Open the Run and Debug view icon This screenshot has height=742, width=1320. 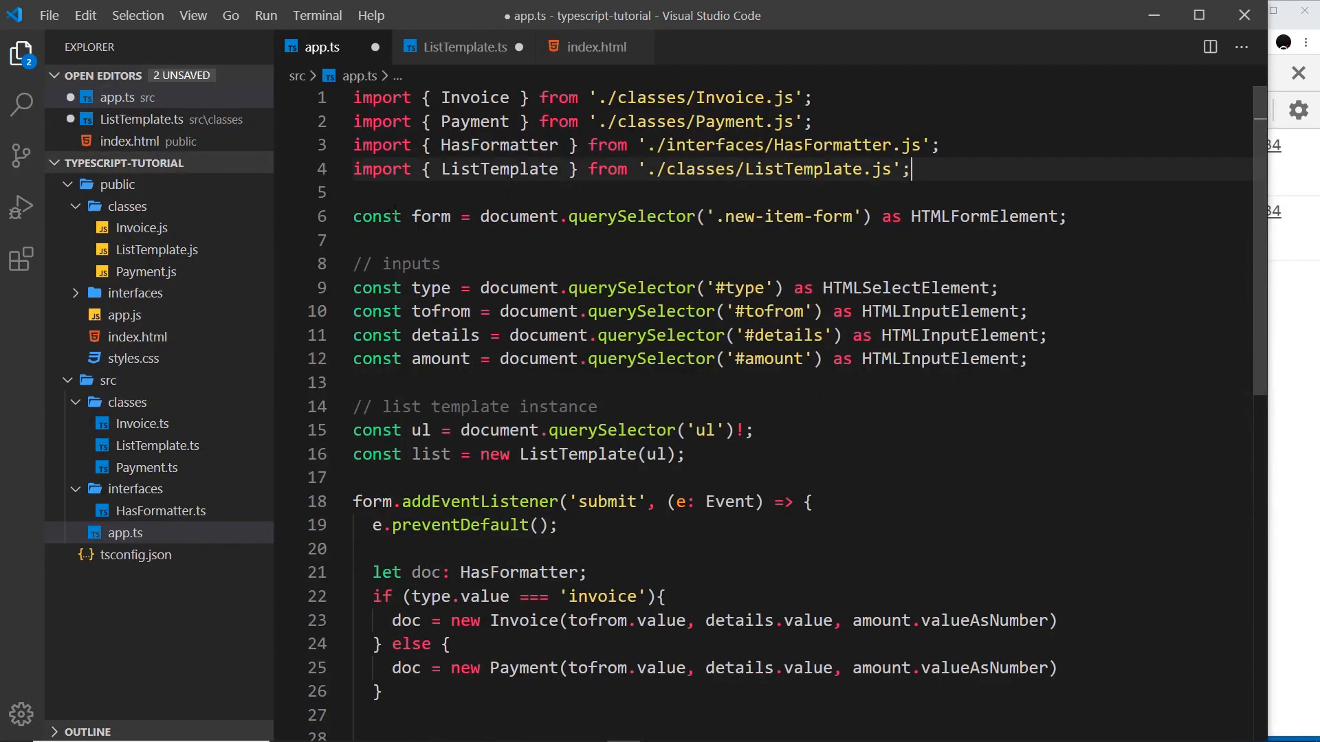tap(22, 207)
